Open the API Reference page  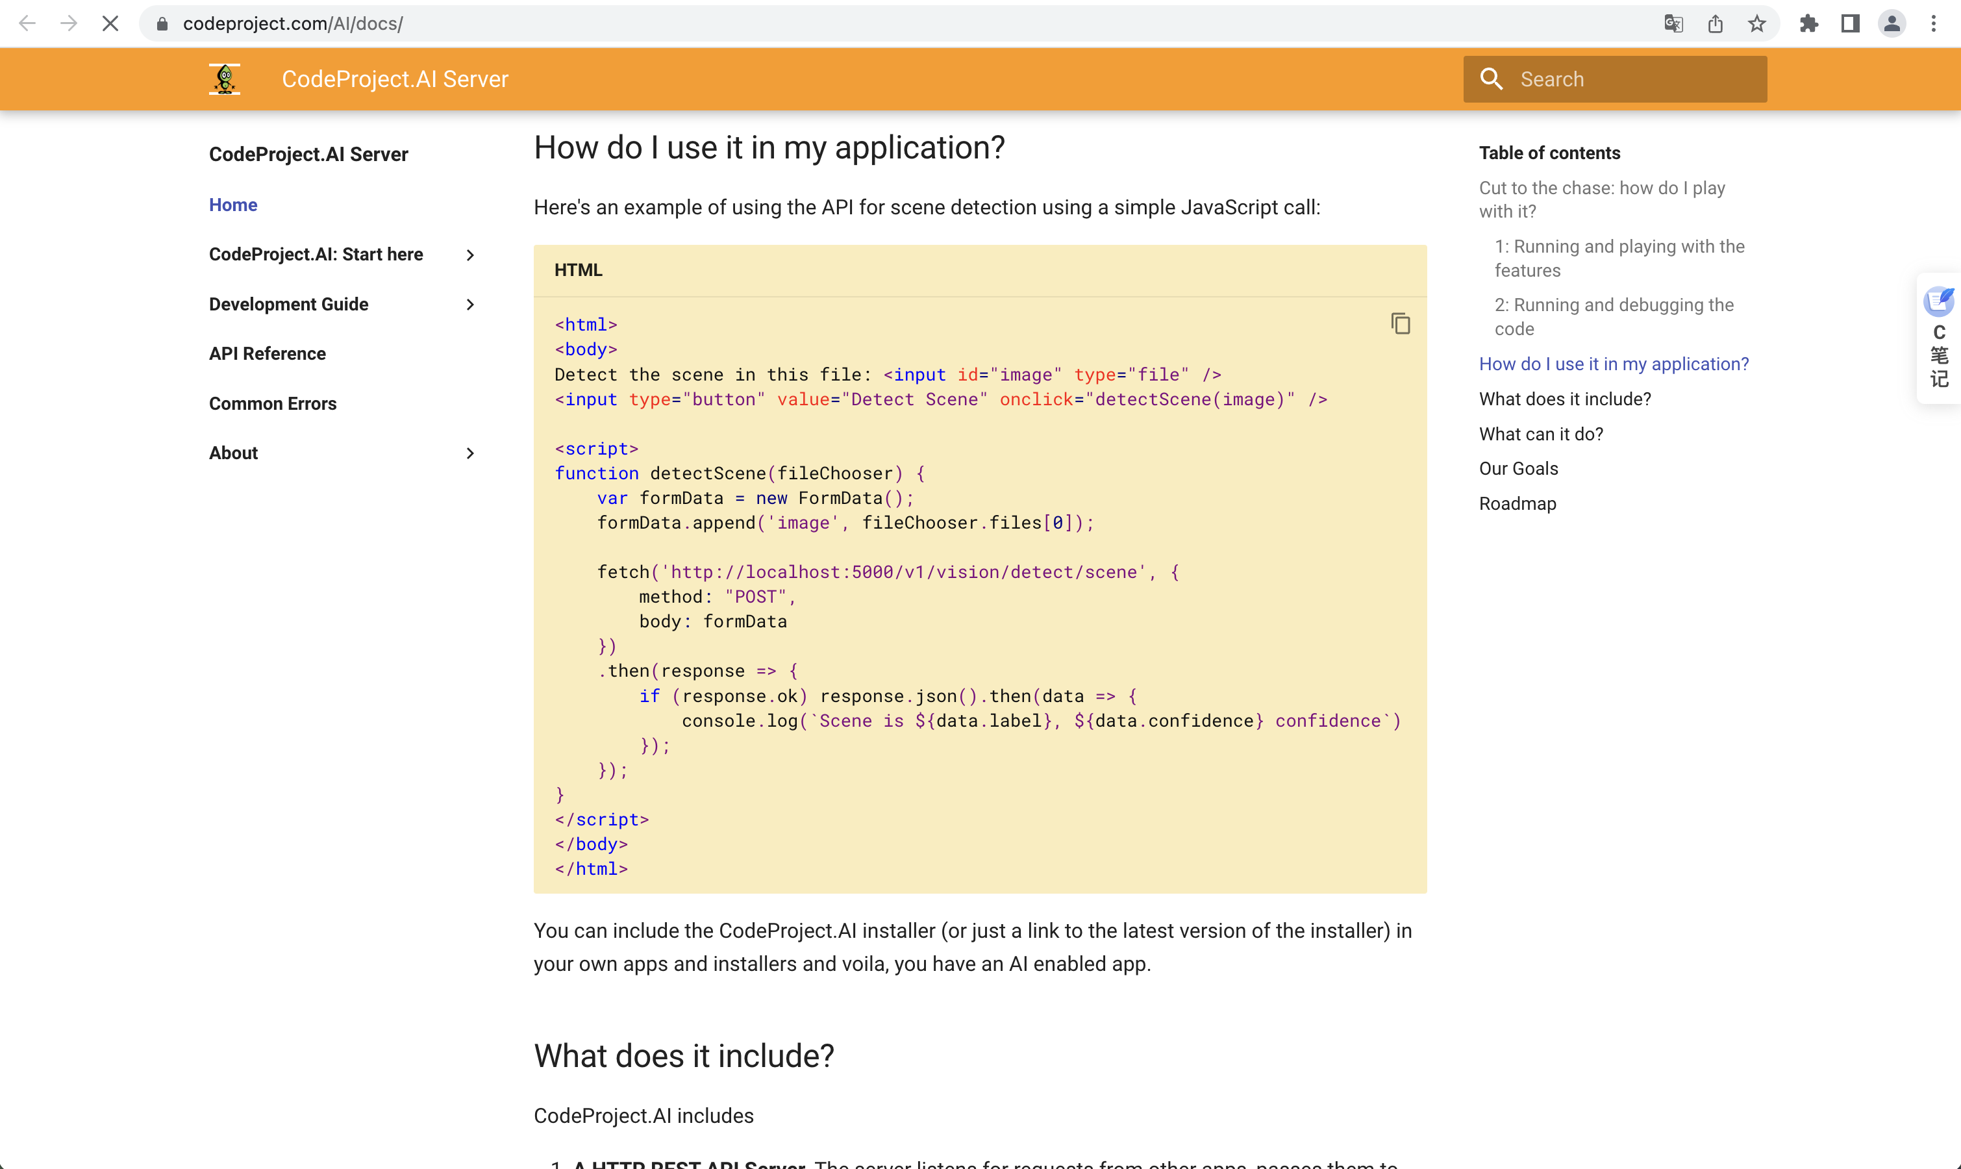267,354
